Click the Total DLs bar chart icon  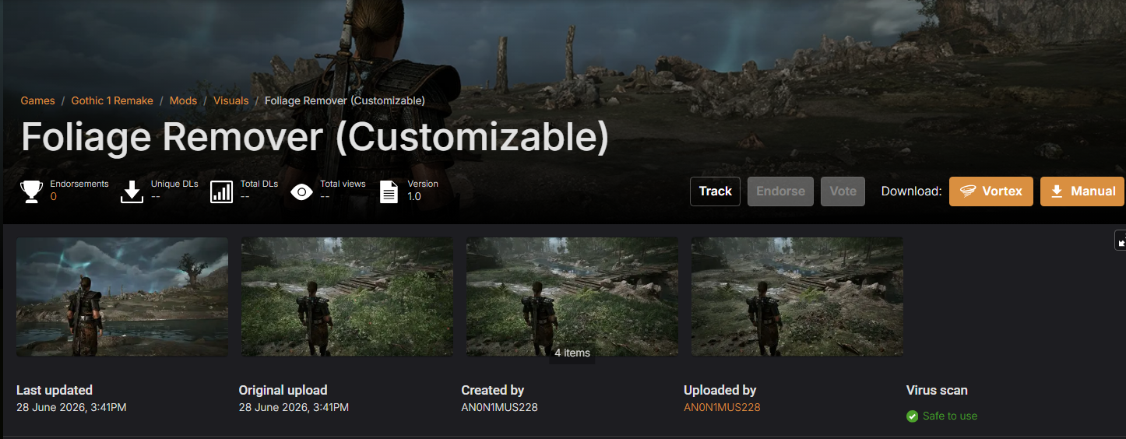(x=222, y=191)
